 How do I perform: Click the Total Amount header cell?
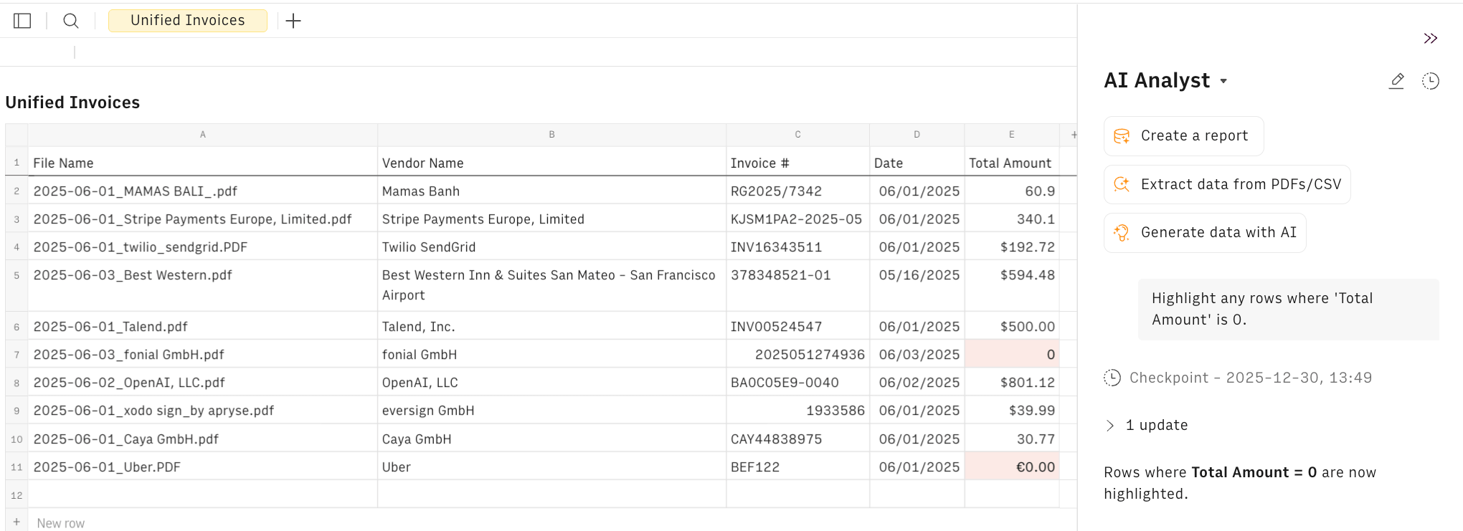(1012, 163)
